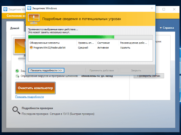Click the Средний alert level cell
Image resolution: width=181 pixels, height=135 pixels.
(x=83, y=47)
